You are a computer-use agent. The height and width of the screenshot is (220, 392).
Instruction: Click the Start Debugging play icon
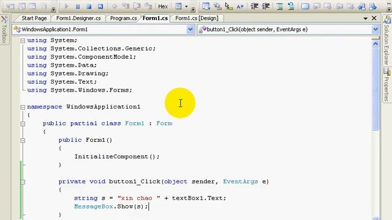tap(66, 6)
